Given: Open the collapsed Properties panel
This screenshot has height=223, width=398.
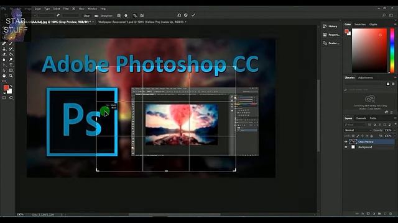Looking at the screenshot, I should tap(331, 35).
